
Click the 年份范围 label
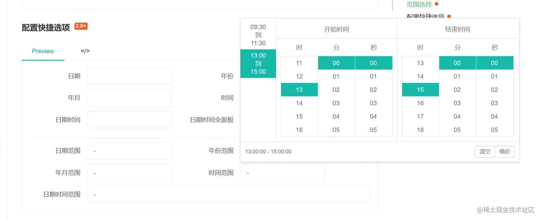tap(221, 151)
